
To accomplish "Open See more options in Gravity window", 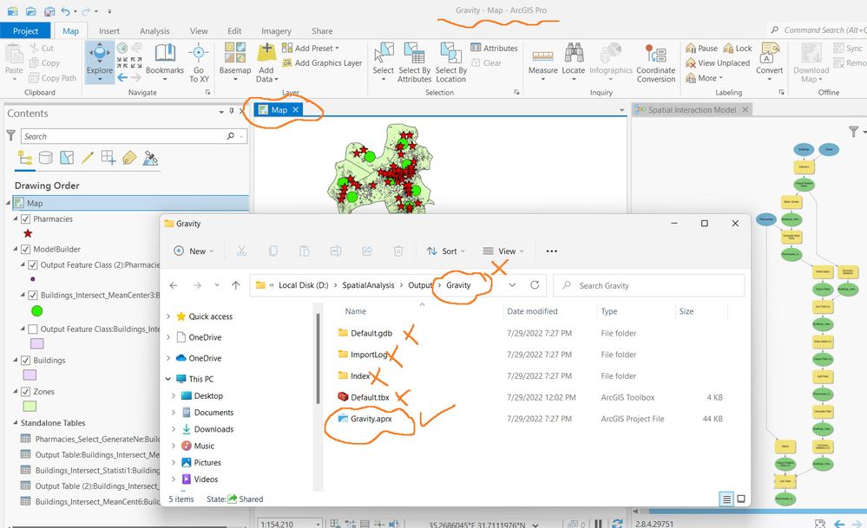I will point(551,251).
